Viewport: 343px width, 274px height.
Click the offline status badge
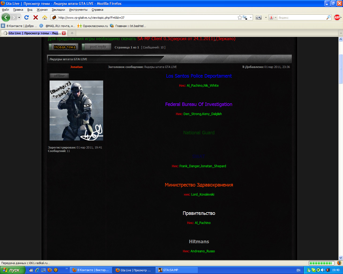59,76
